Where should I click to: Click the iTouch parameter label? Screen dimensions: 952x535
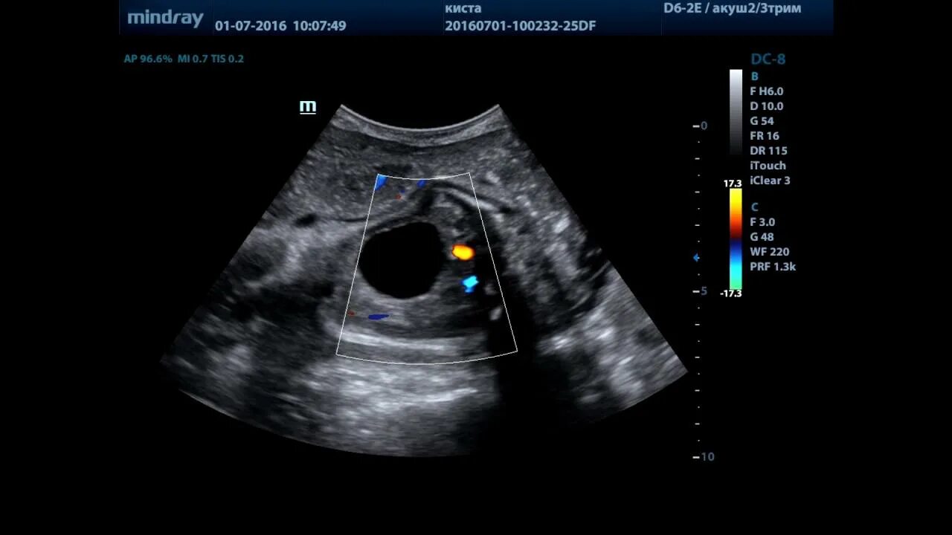(768, 166)
